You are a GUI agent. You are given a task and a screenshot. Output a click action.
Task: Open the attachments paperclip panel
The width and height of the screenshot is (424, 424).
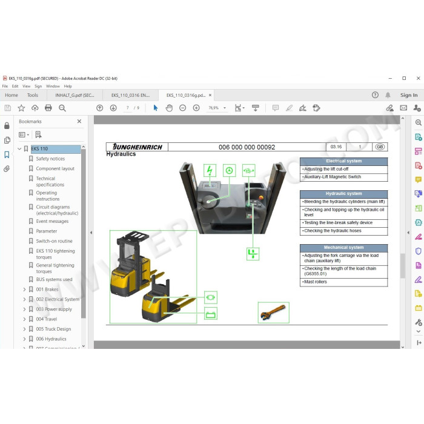[7, 169]
